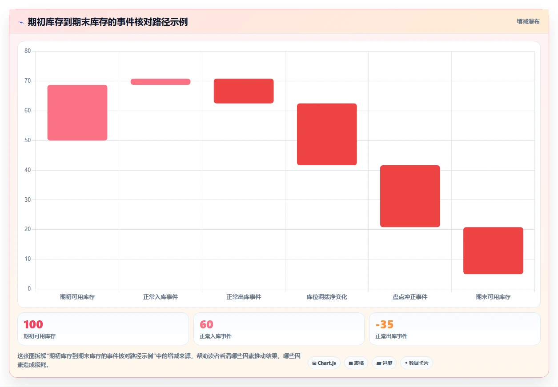Image resolution: width=558 pixels, height=387 pixels.
Task: Click the 数据卡片 chip
Action: (417, 363)
